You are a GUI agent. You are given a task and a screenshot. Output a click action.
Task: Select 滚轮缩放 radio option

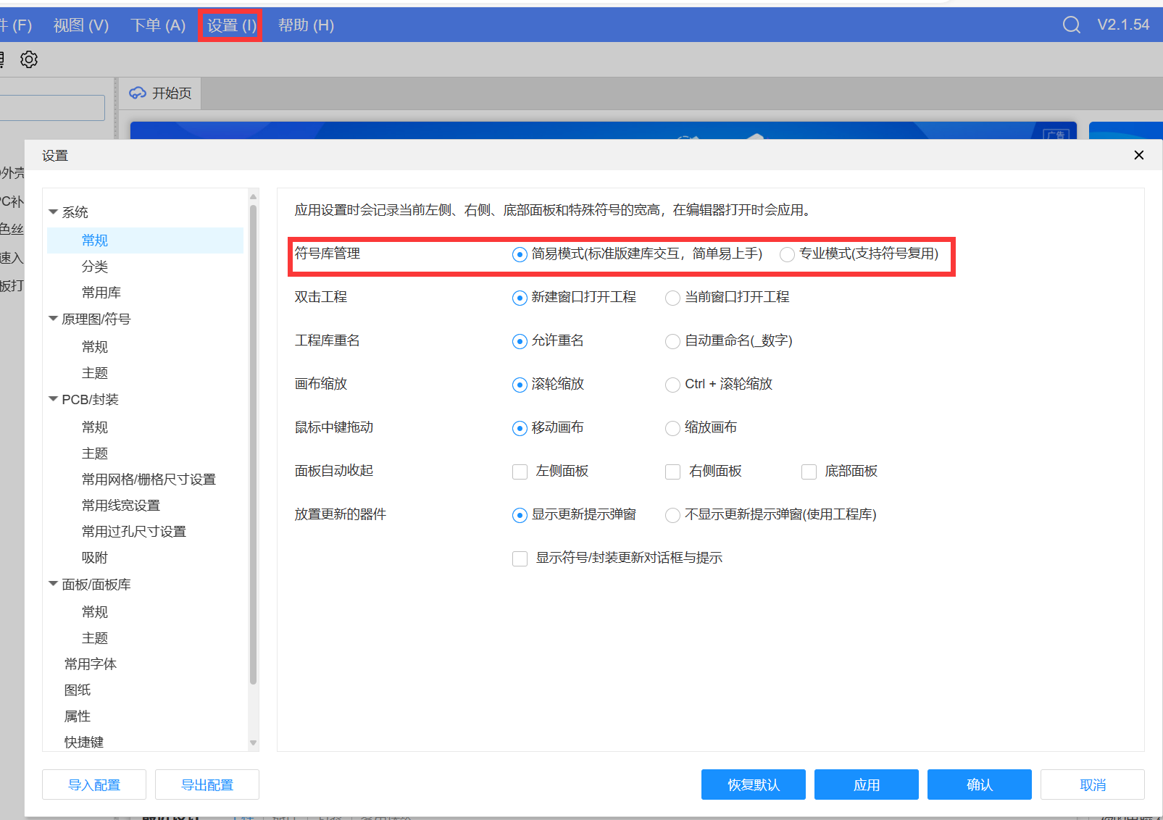[520, 385]
